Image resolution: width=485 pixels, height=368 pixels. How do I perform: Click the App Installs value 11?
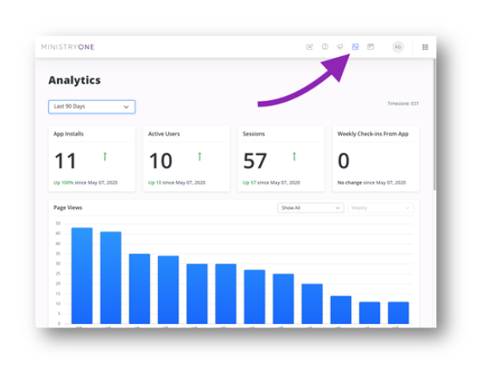pyautogui.click(x=65, y=161)
